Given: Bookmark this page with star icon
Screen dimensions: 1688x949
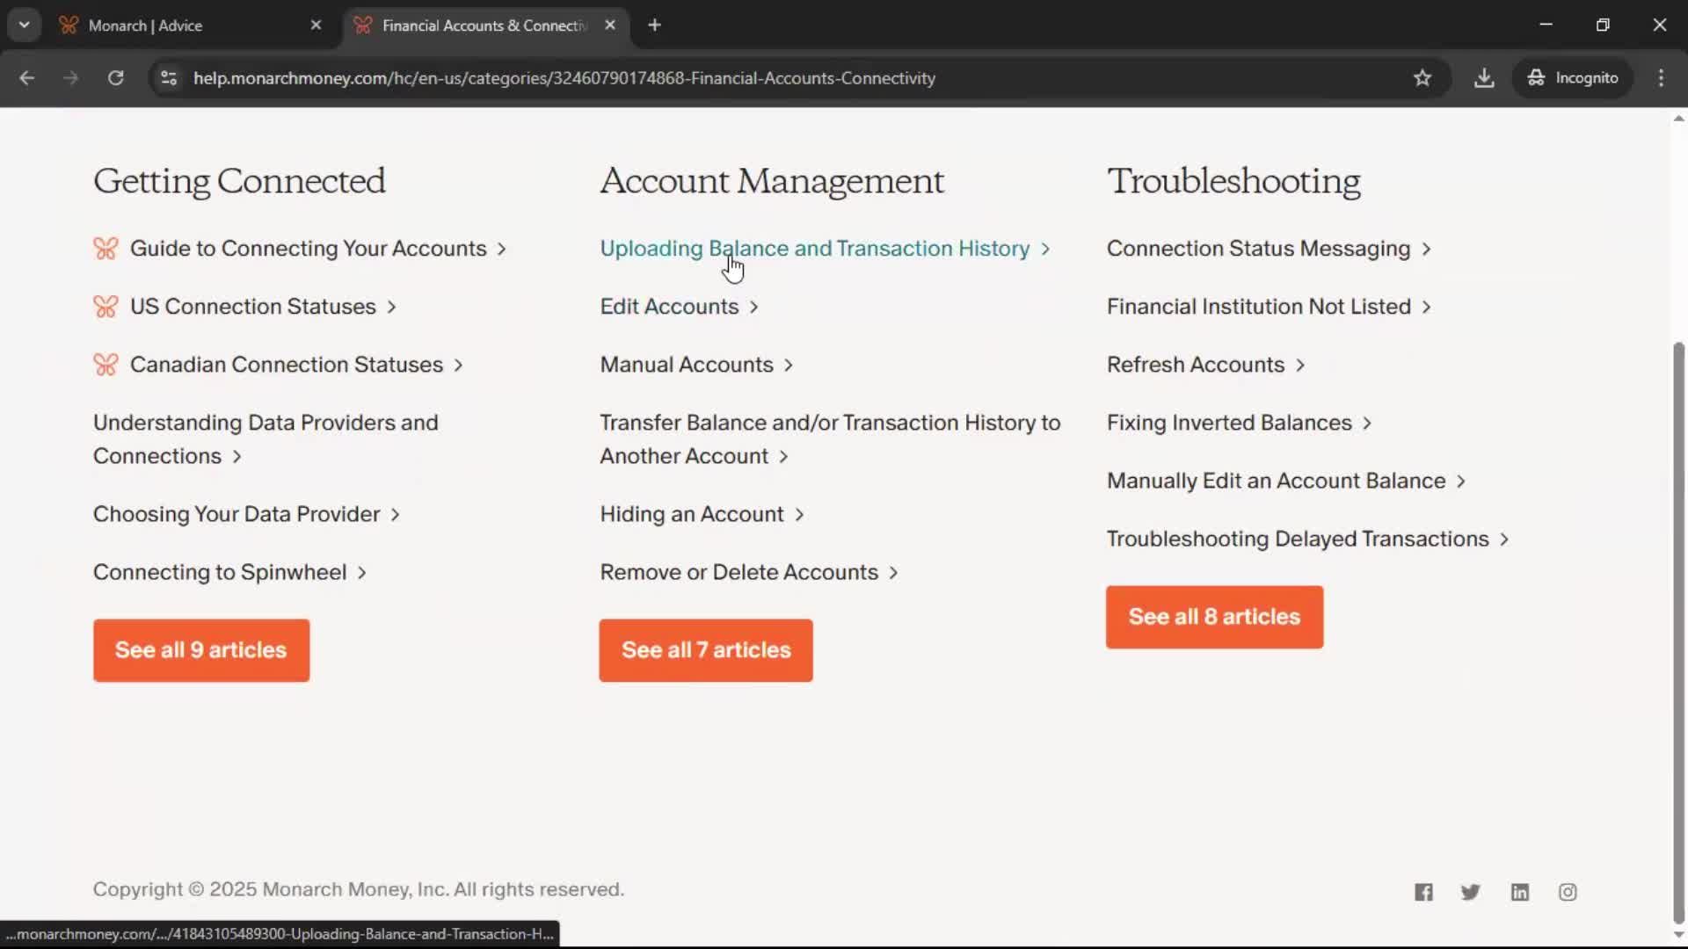Looking at the screenshot, I should 1422,78.
